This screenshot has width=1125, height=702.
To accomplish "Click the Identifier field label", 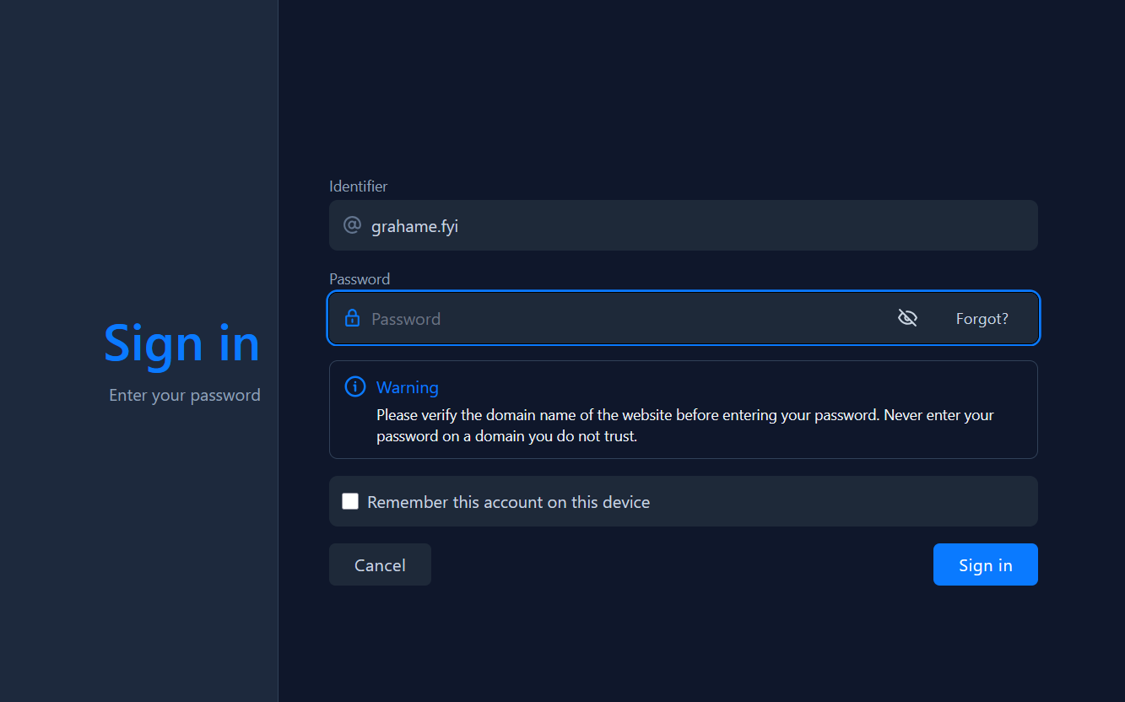I will click(x=358, y=186).
